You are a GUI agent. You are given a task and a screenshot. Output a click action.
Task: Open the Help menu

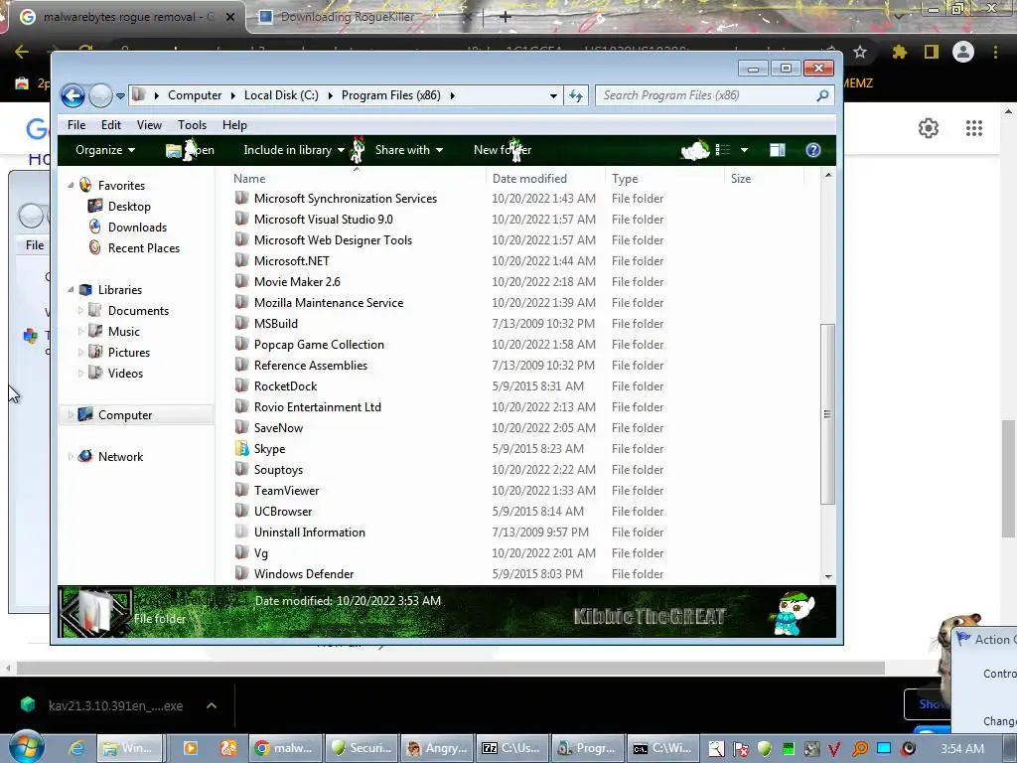pos(234,124)
